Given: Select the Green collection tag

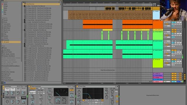Looking at the screenshot, I should click(x=5, y=10).
